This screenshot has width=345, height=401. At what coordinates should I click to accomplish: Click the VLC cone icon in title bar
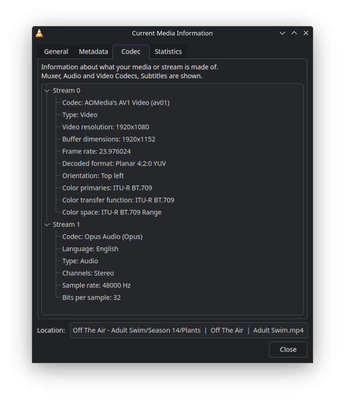[39, 33]
